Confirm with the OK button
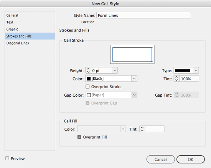 pos(191,160)
